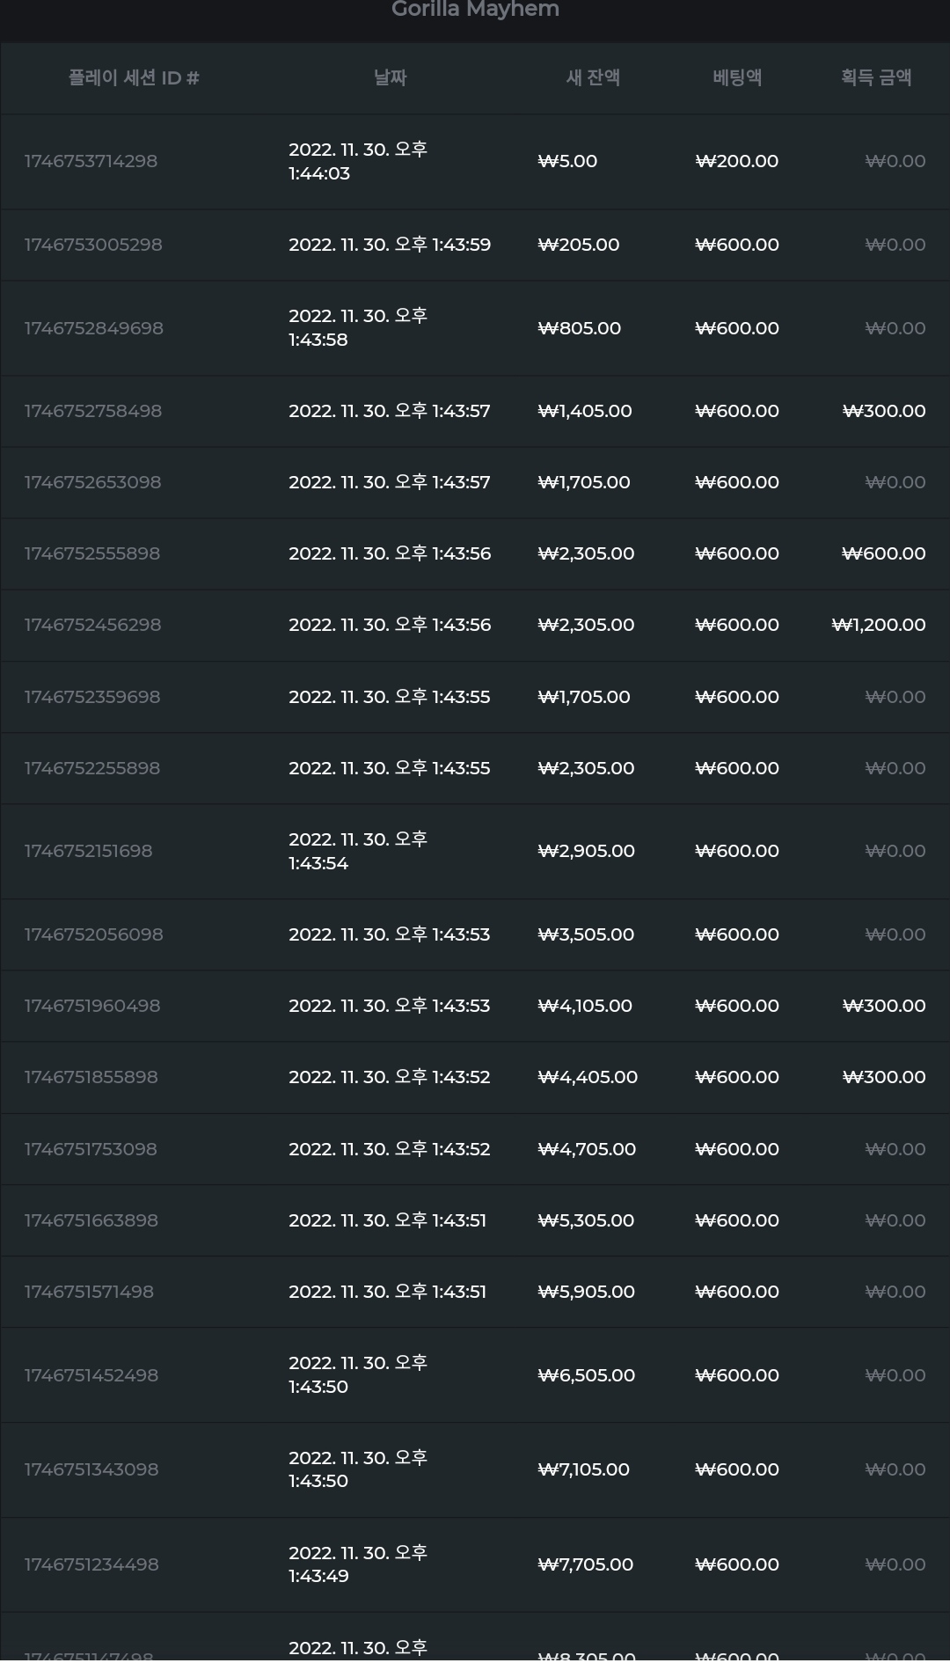The height and width of the screenshot is (1663, 950).
Task: Click the 플레이 세션 ID # column header
Action: 134,78
